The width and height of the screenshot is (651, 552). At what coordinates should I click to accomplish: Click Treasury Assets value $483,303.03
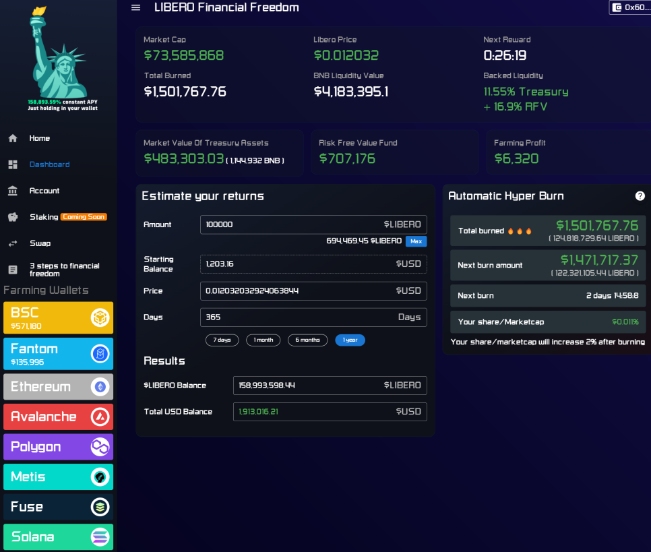tap(184, 158)
